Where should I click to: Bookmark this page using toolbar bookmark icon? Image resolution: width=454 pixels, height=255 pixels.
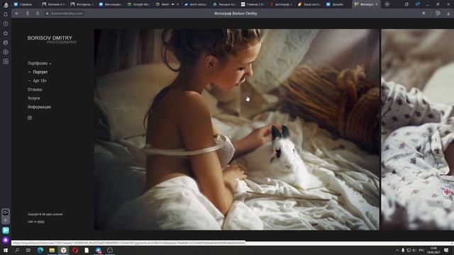(x=423, y=13)
